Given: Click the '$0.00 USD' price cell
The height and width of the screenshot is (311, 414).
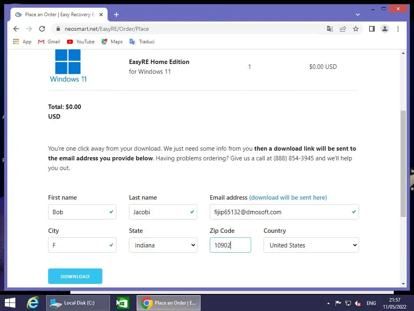Looking at the screenshot, I should click(x=323, y=66).
